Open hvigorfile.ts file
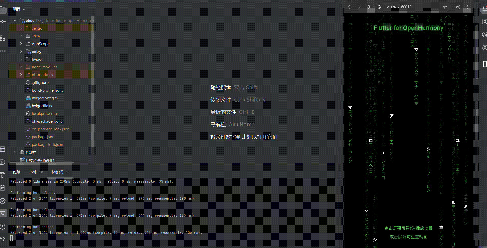Image resolution: width=487 pixels, height=248 pixels. 42,106
